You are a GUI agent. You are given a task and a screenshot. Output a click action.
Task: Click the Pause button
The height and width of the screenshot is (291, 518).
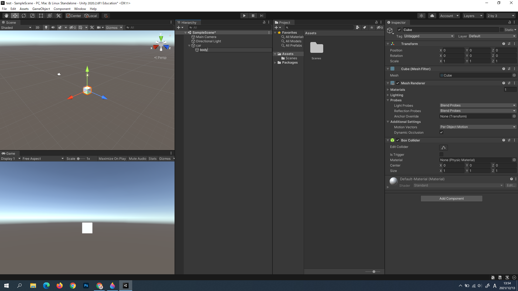click(x=253, y=16)
